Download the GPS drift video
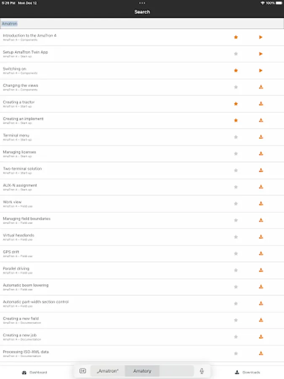The width and height of the screenshot is (284, 379). click(x=261, y=254)
